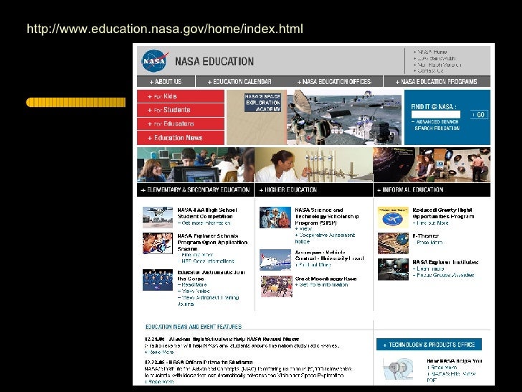Image resolution: width=522 pixels, height=392 pixels.
Task: Click View Video under Educator Astronauts
Action: click(x=194, y=291)
